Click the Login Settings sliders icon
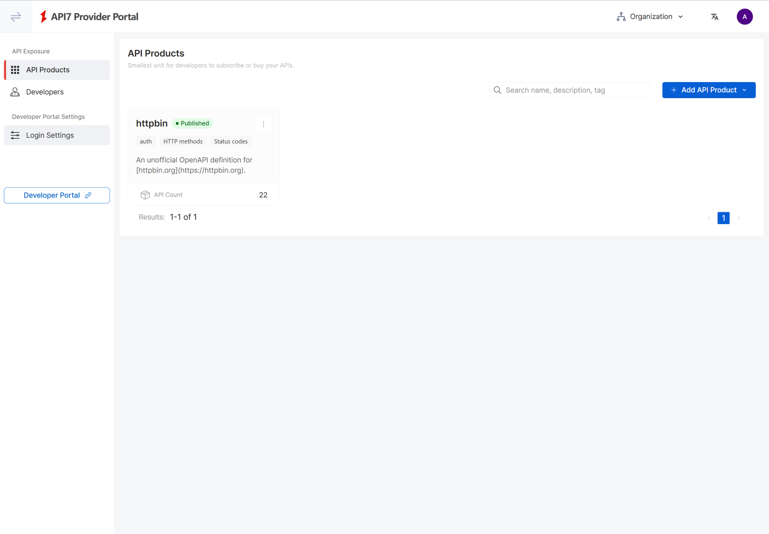769x534 pixels. [x=15, y=135]
